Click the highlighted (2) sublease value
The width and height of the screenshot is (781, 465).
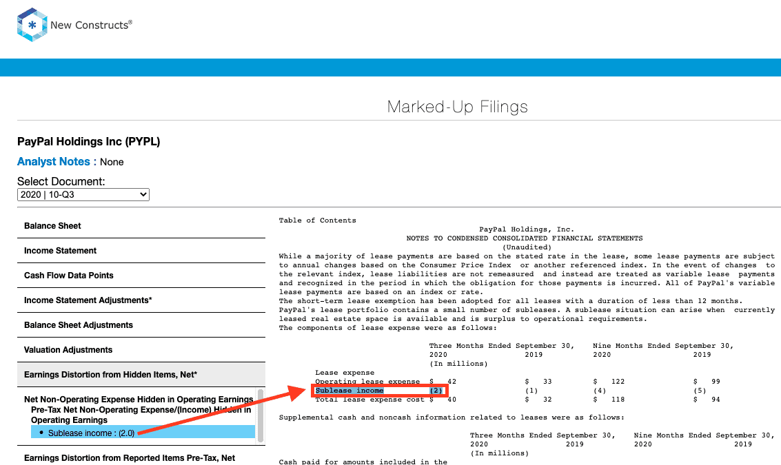(436, 391)
